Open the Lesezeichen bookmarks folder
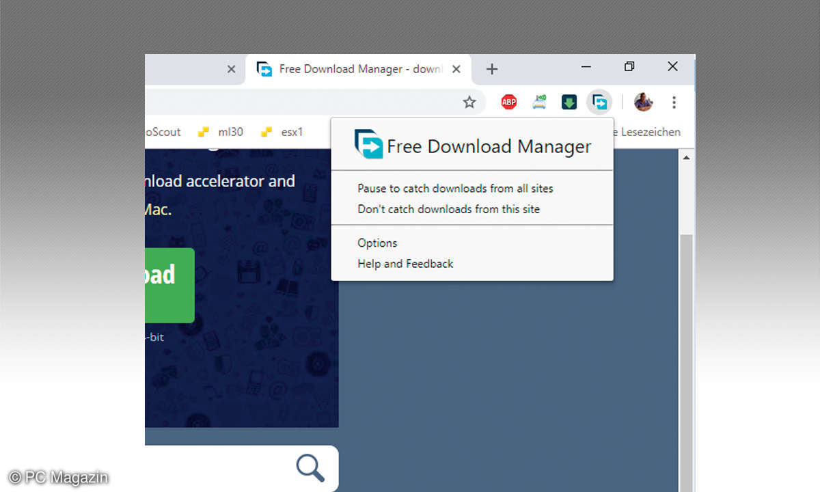 [x=646, y=132]
